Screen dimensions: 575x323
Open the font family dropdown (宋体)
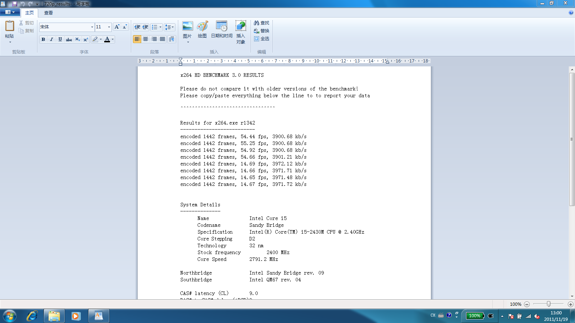(x=92, y=27)
